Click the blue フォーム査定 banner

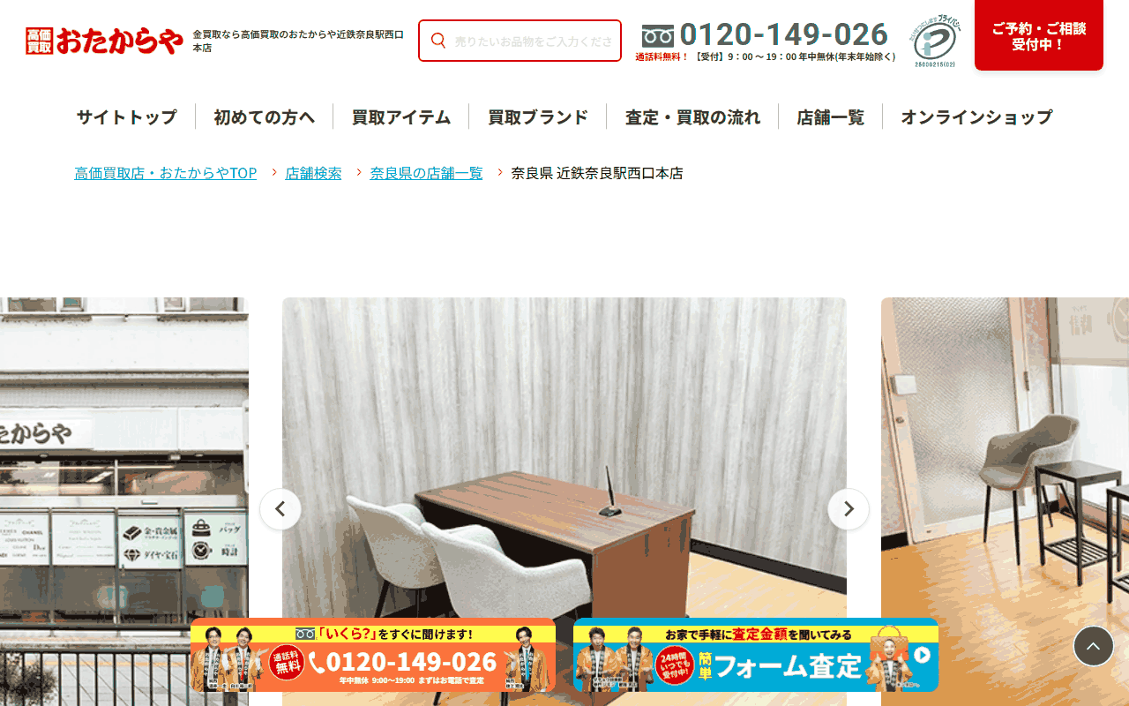pos(756,655)
